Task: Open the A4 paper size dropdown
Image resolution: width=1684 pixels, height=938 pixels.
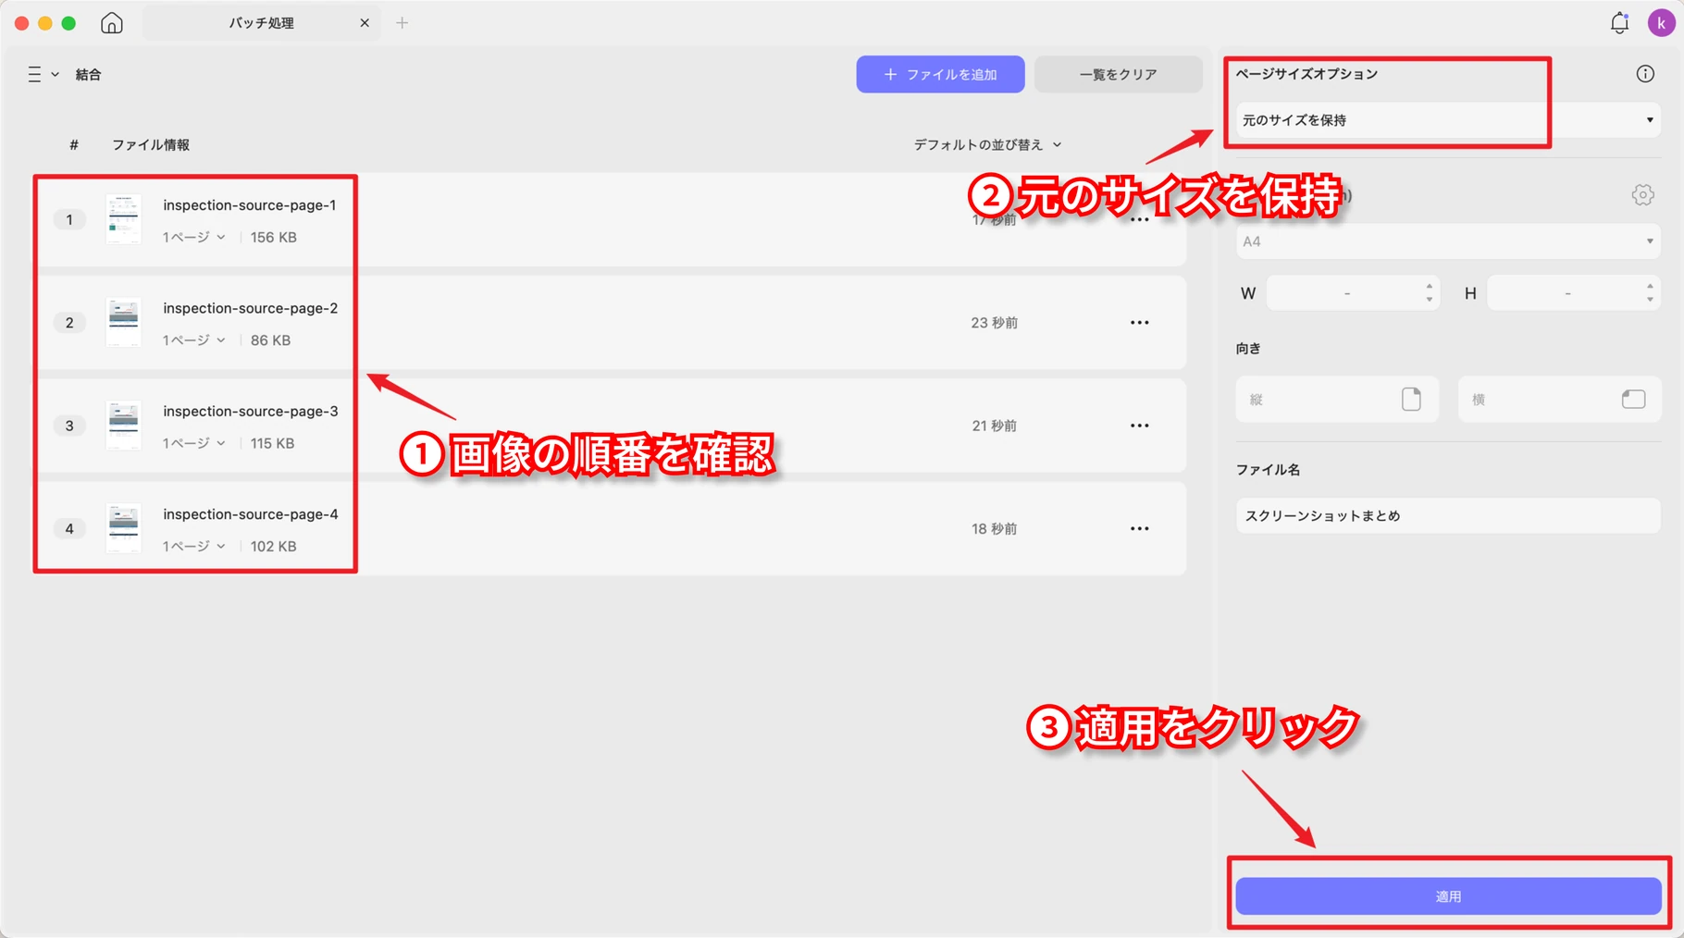Action: [1448, 241]
